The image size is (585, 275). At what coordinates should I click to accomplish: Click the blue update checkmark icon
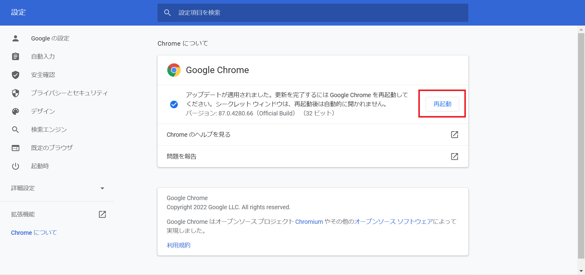pos(174,104)
